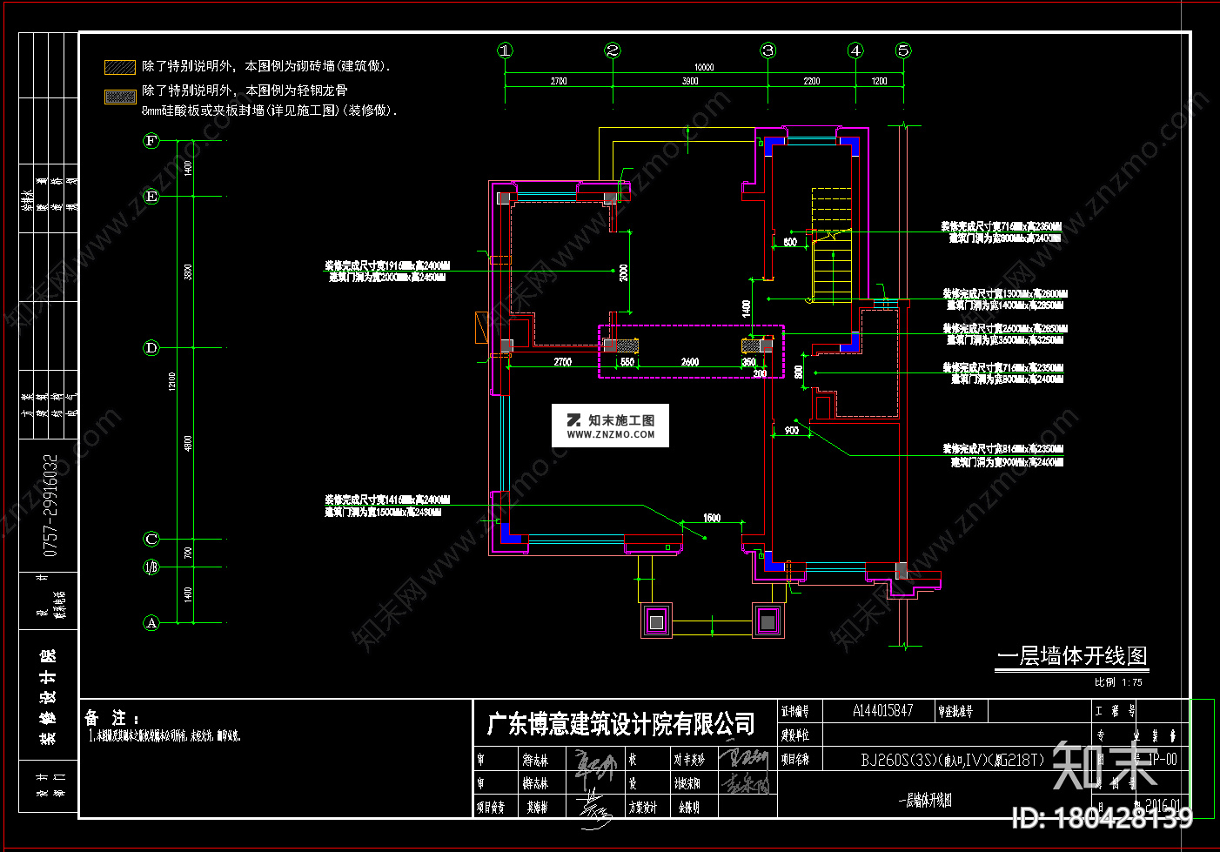Click the 12100 overall left dimension

click(172, 381)
